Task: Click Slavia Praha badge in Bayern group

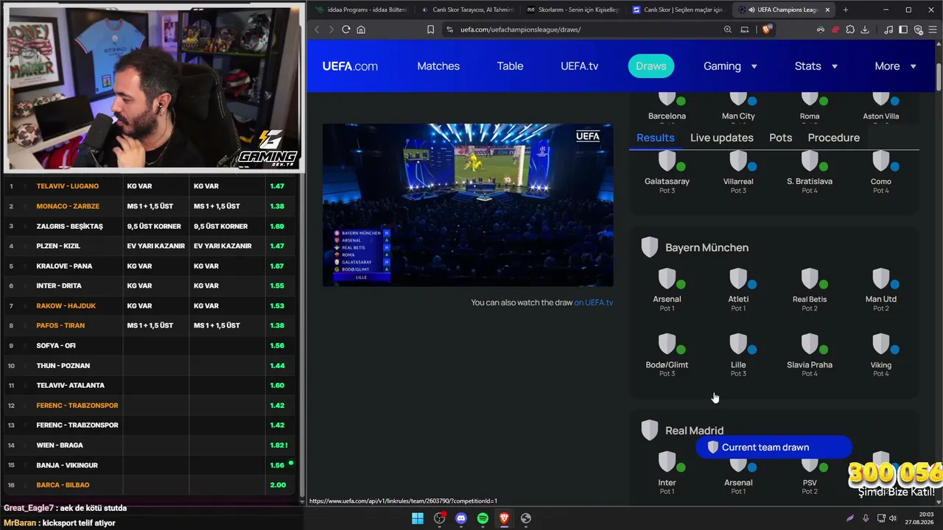Action: click(809, 344)
